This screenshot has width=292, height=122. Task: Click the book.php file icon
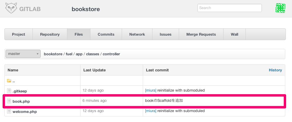(9, 101)
